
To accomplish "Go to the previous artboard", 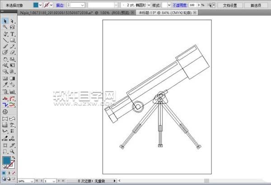I will pyautogui.click(x=41, y=180).
